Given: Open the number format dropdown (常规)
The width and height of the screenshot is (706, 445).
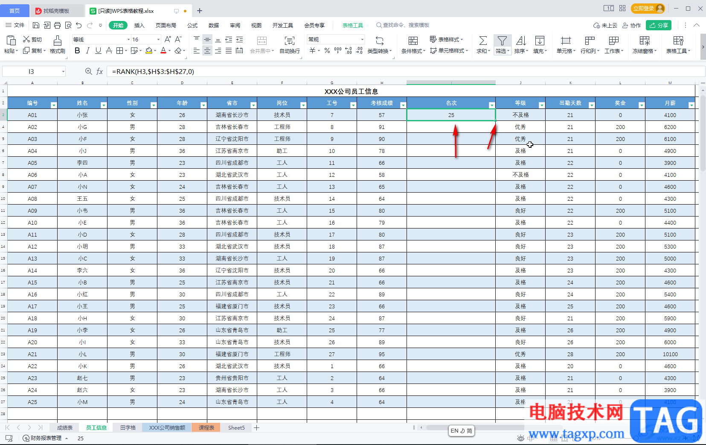Looking at the screenshot, I should (362, 39).
